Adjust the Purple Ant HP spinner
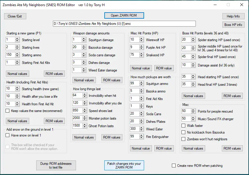This screenshot has height=175, width=249. (x=141, y=47)
